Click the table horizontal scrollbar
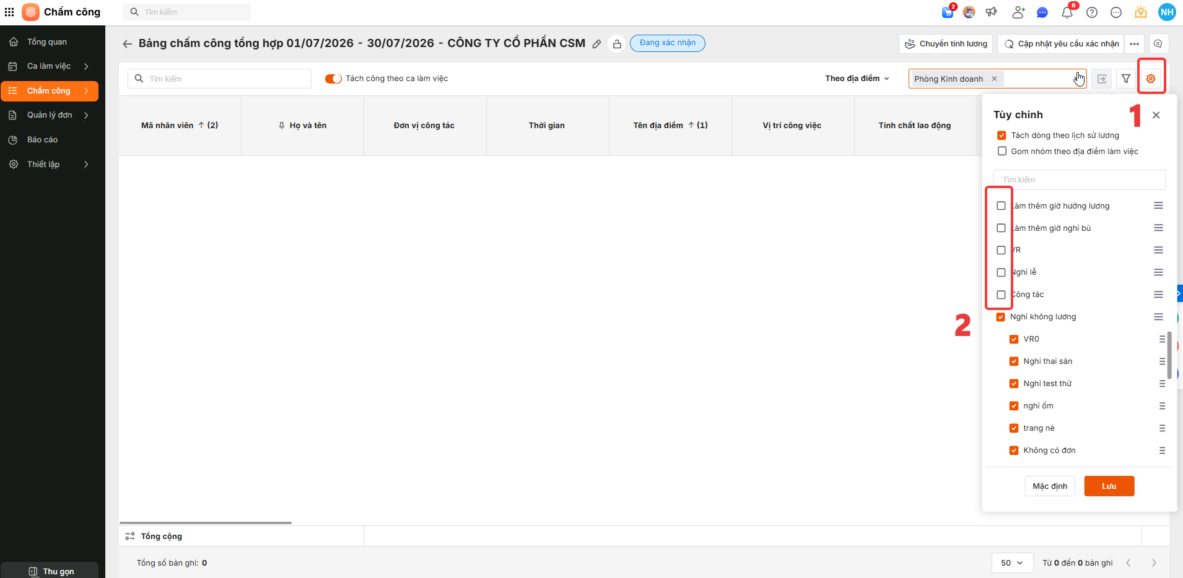 click(x=206, y=523)
